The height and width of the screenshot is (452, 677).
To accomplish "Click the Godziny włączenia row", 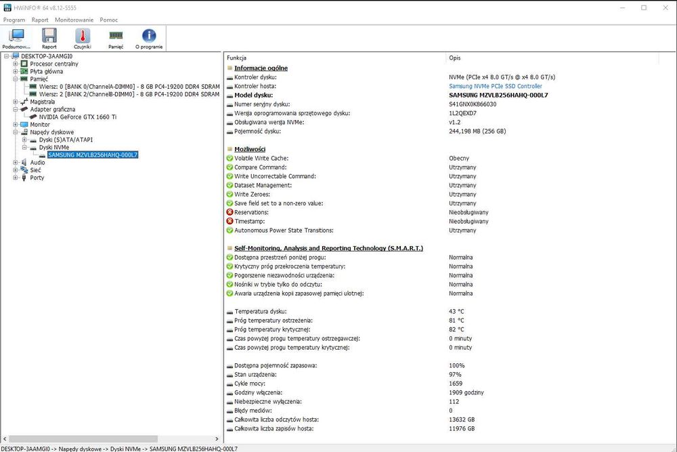I will pyautogui.click(x=449, y=393).
